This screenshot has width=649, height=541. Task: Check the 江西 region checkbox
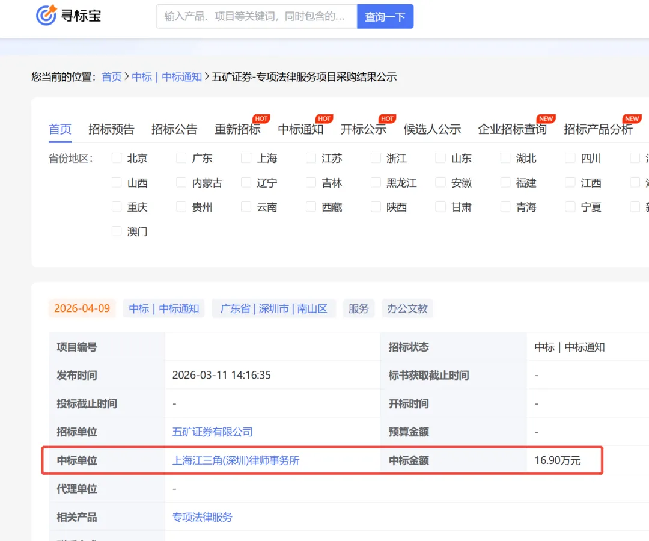570,183
